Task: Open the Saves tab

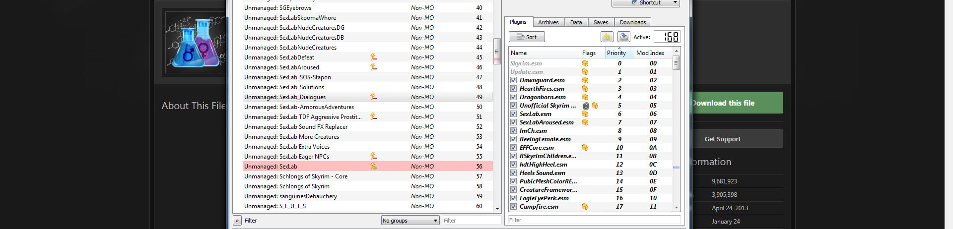Action: click(601, 22)
